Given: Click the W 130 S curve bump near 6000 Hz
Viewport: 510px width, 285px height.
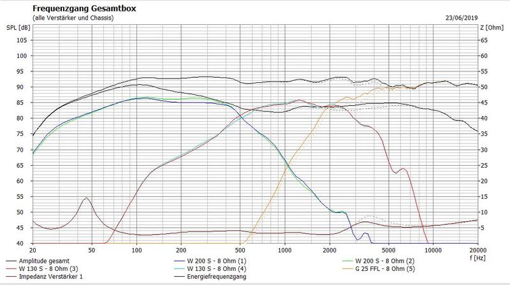Looking at the screenshot, I should pos(404,168).
